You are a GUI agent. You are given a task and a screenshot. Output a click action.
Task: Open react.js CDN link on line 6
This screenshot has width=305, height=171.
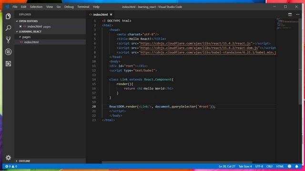tap(195, 43)
